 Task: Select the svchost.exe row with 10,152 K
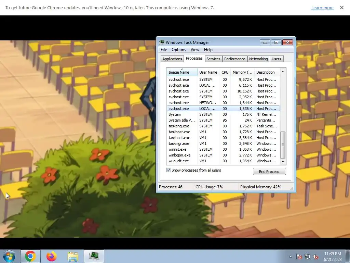coord(223,91)
